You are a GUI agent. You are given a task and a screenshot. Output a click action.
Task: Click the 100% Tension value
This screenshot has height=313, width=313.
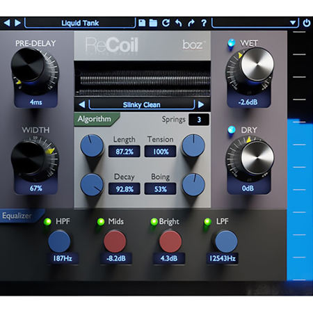(x=161, y=152)
